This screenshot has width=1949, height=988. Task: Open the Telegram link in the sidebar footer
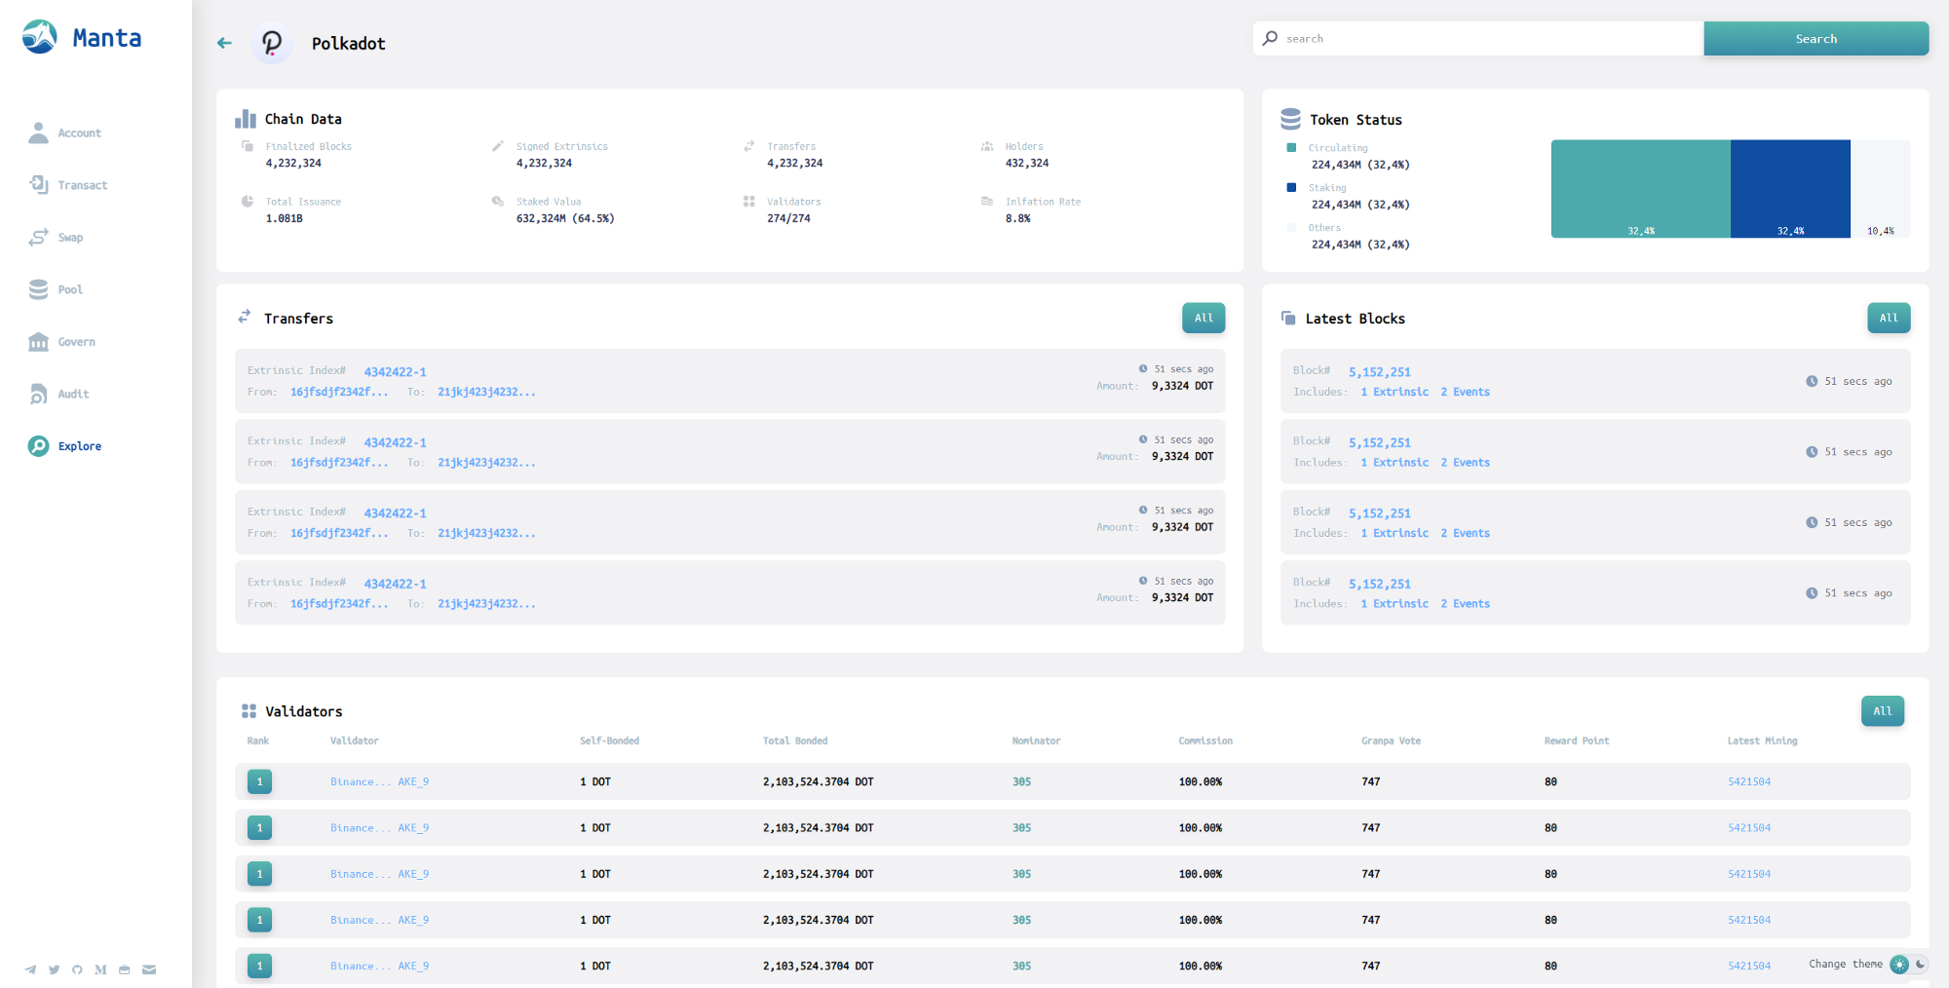31,969
